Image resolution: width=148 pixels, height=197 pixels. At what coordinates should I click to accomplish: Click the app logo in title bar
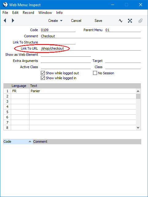[x=5, y=5]
